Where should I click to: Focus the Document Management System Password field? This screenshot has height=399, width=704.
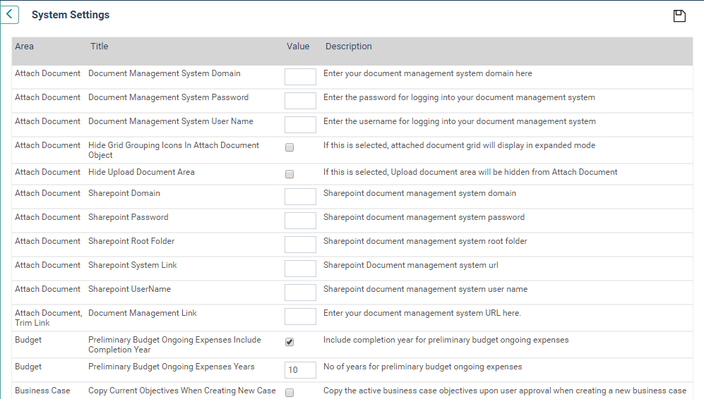pos(300,101)
